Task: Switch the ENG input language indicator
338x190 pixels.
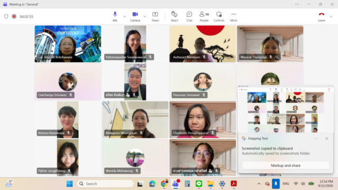Action: (x=286, y=184)
